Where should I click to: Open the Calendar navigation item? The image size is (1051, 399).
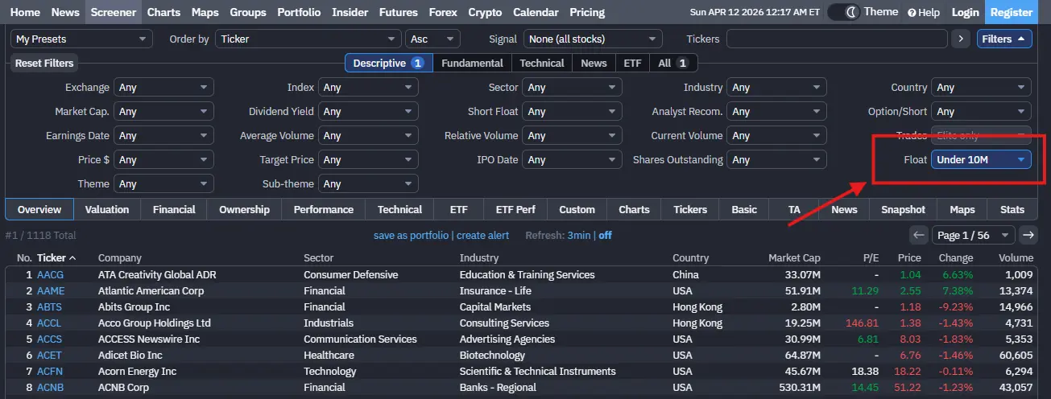click(x=536, y=12)
